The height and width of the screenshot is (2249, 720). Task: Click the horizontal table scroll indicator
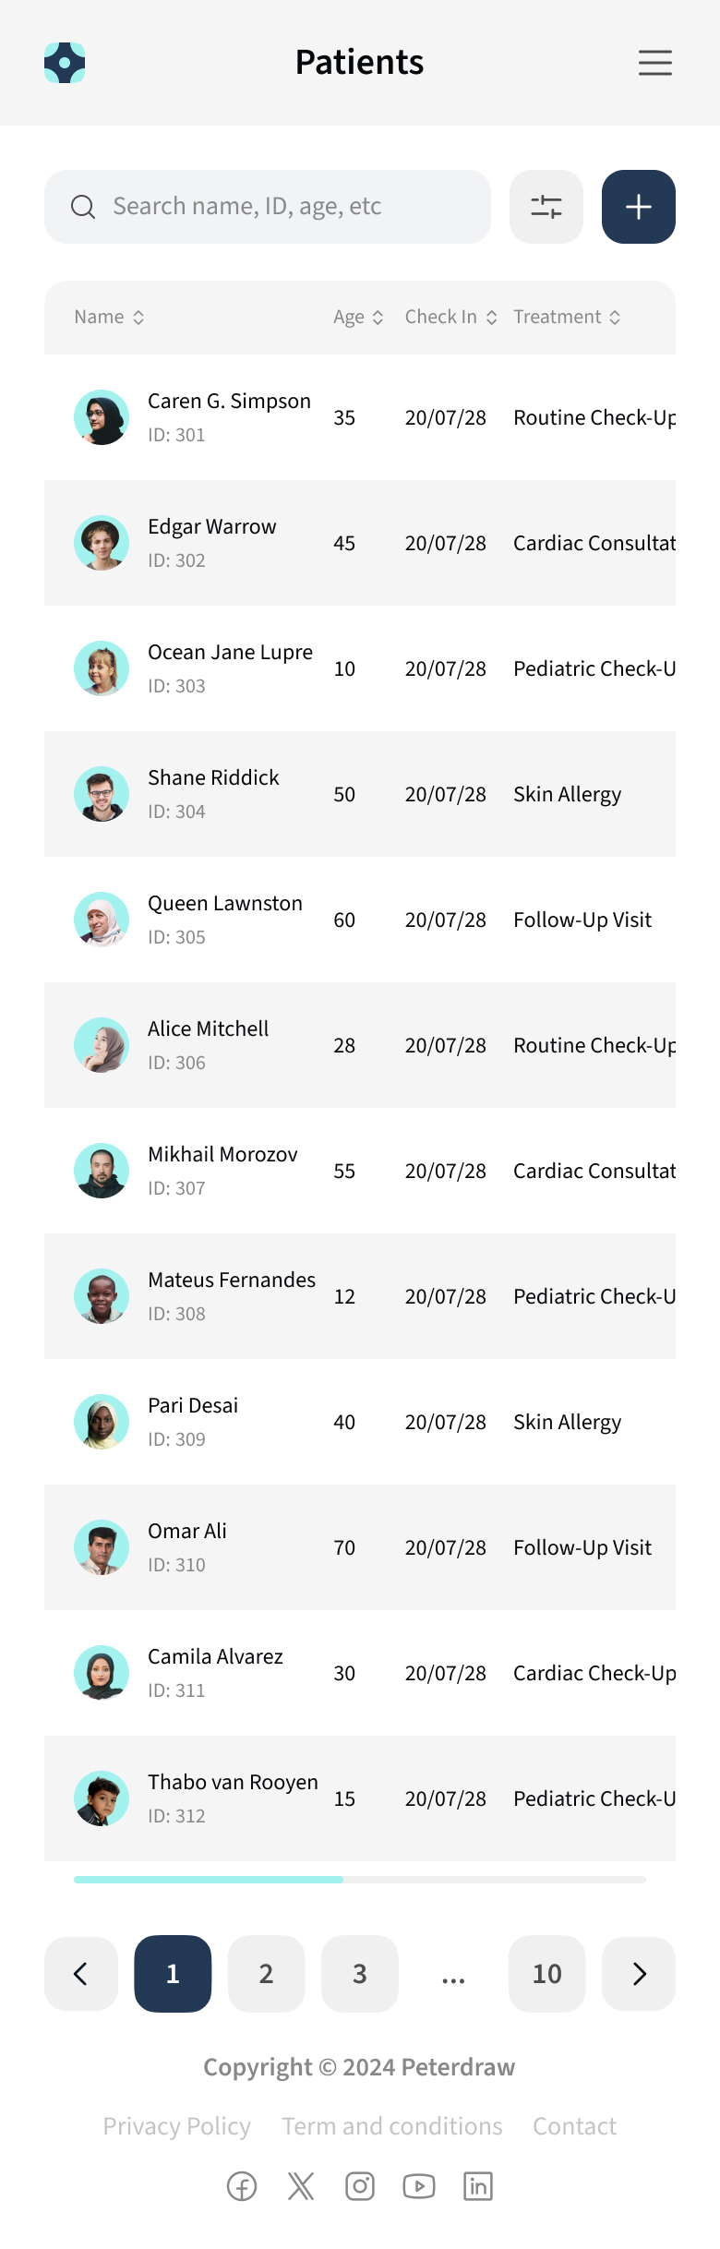pos(208,1879)
